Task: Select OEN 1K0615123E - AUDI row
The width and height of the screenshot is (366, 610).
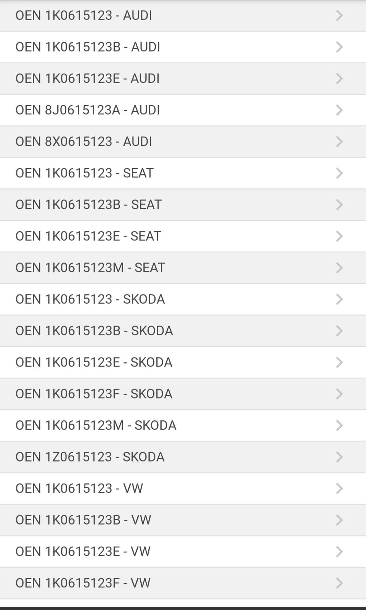Action: (88, 79)
